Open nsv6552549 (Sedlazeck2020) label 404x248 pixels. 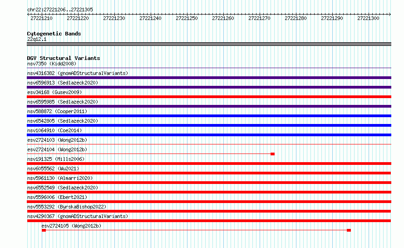63,188
